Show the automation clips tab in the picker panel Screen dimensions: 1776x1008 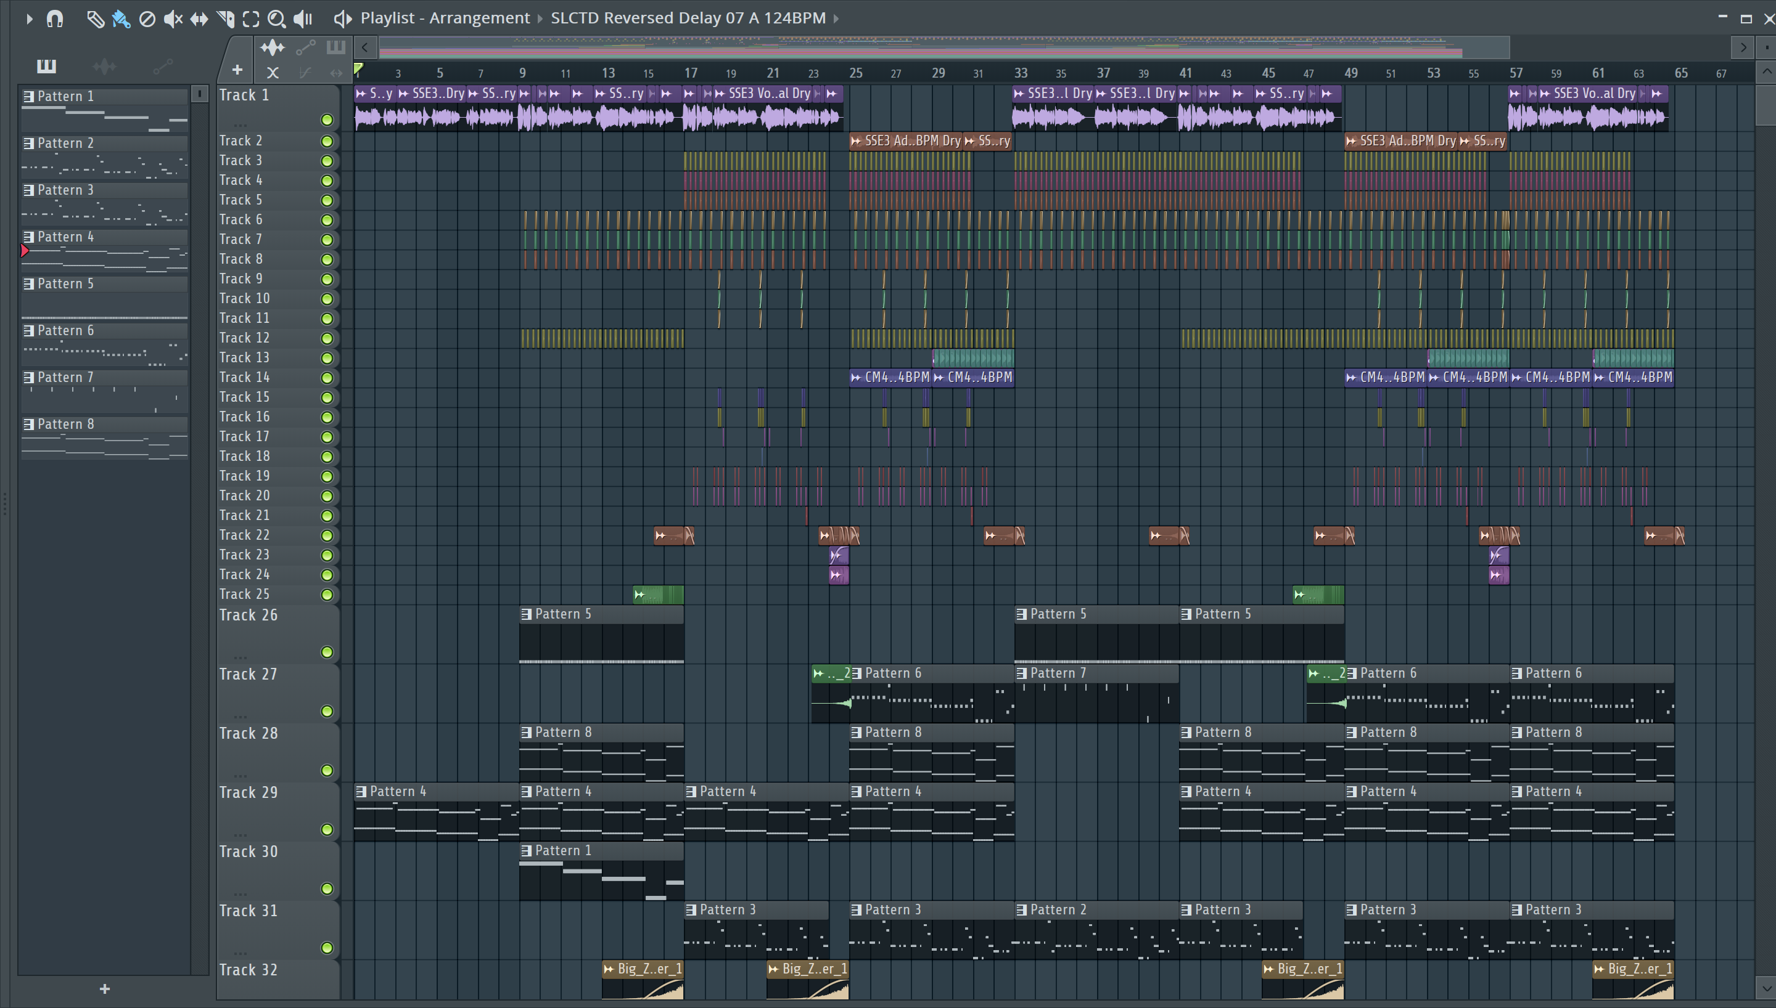pyautogui.click(x=163, y=67)
